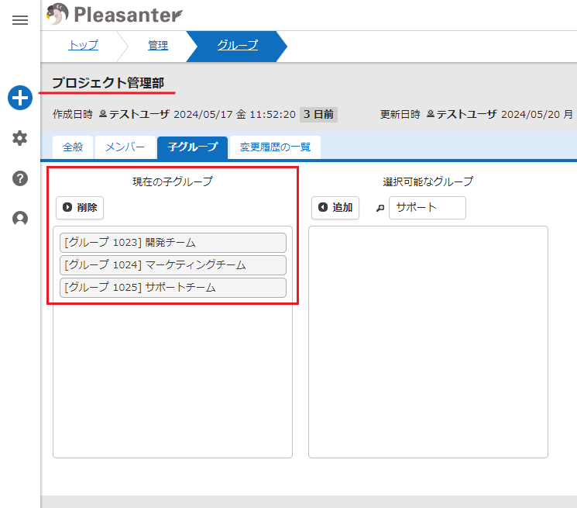Click the 3 日前 time badge
The image size is (577, 508).
[x=318, y=115]
